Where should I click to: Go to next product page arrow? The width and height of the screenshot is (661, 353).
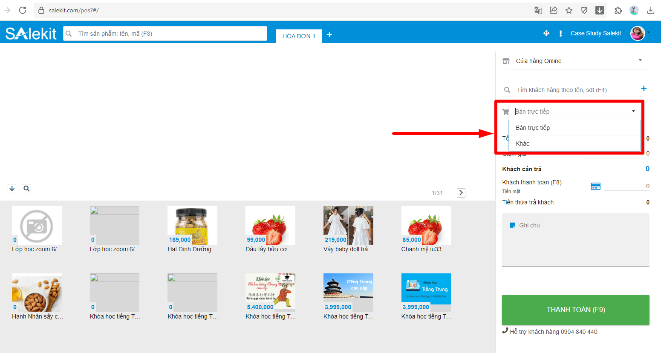[461, 193]
